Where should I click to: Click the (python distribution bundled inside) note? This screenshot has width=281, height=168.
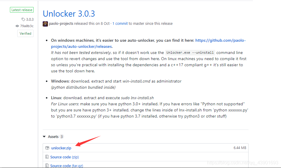[83, 87]
